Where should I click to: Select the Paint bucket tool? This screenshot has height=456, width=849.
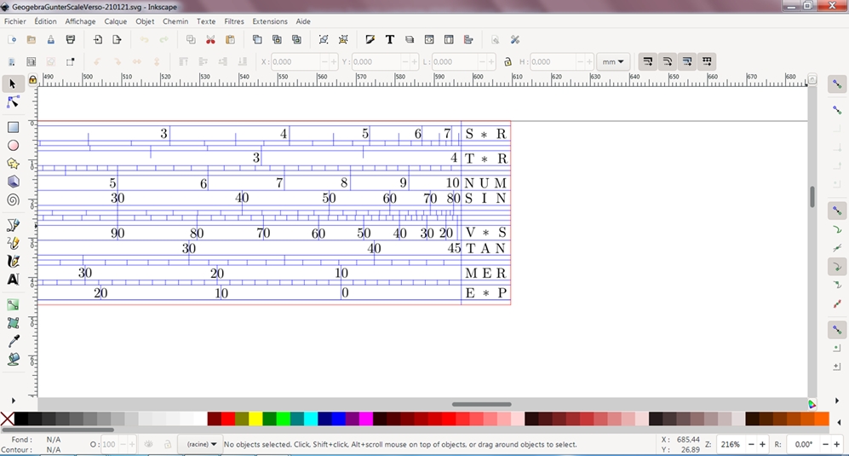click(x=13, y=360)
